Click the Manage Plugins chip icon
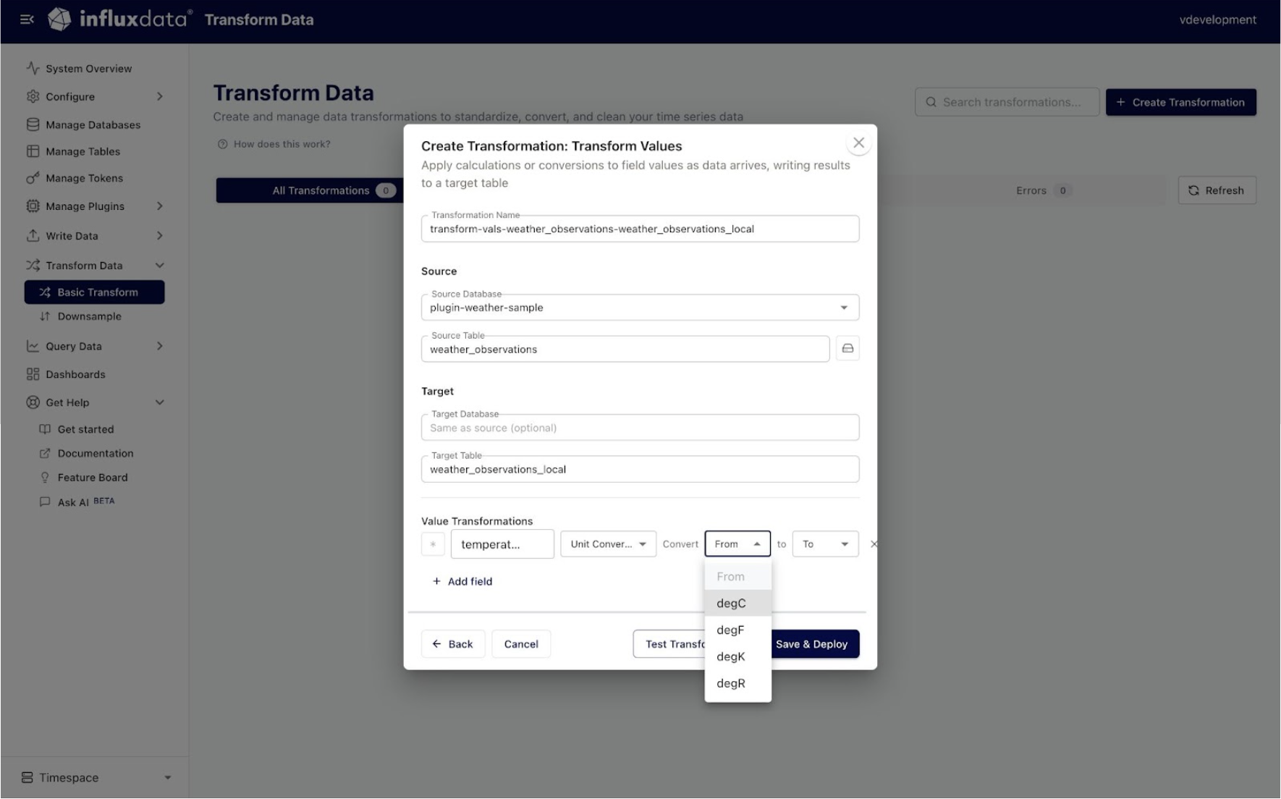Screen dimensions: 1281x799 [x=33, y=206]
